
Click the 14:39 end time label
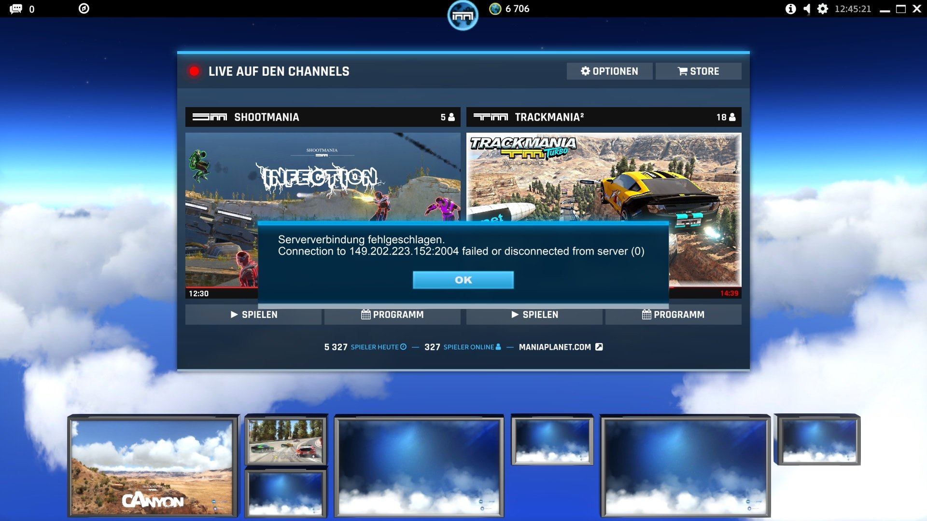(x=729, y=293)
